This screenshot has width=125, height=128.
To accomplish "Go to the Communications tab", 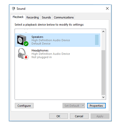I will (x=64, y=17).
